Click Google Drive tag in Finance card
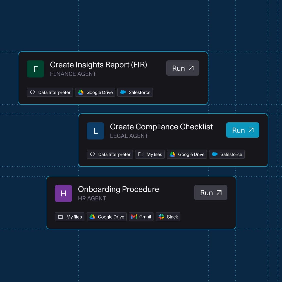Image resolution: width=282 pixels, height=282 pixels. [x=95, y=92]
